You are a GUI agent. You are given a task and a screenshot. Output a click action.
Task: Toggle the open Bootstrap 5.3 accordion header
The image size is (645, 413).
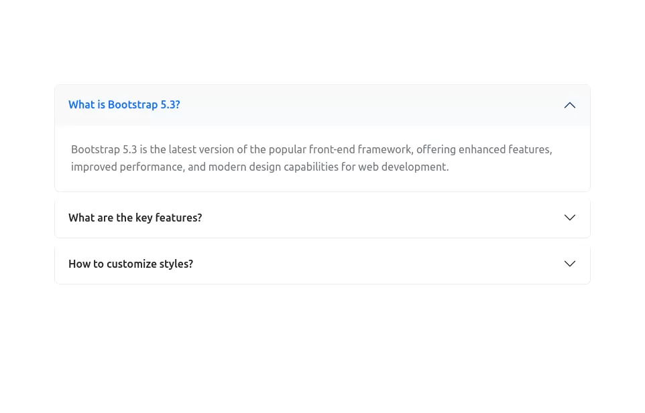[322, 105]
